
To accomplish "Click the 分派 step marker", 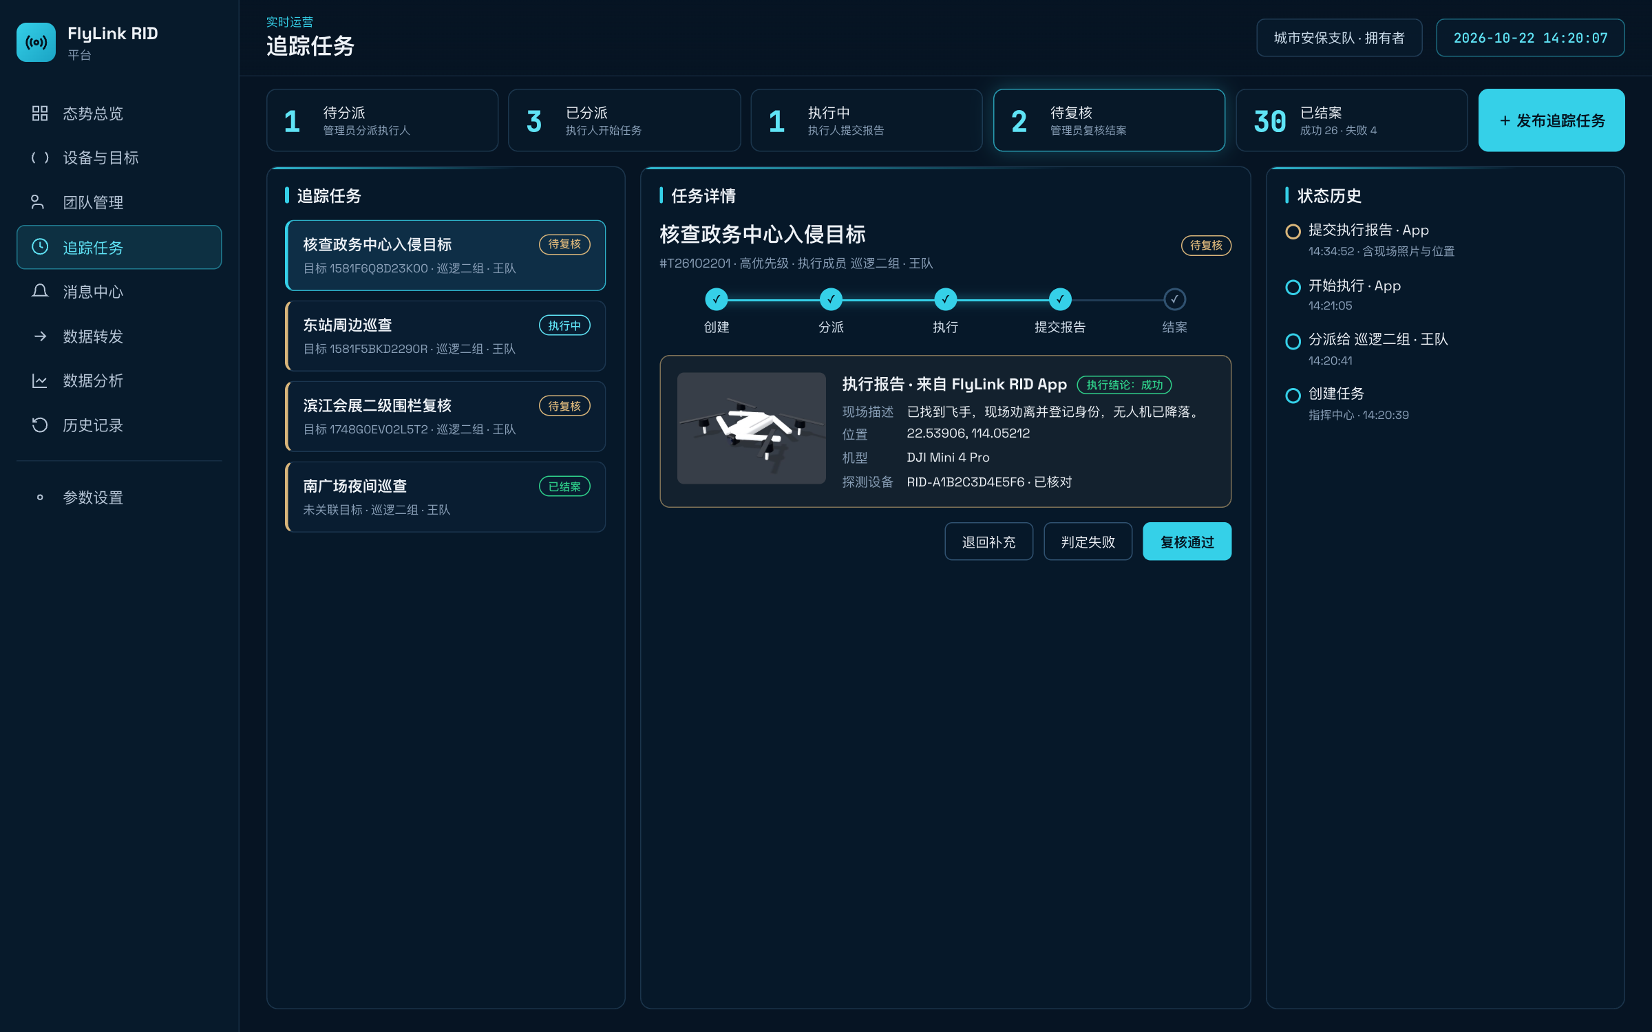I will click(831, 299).
